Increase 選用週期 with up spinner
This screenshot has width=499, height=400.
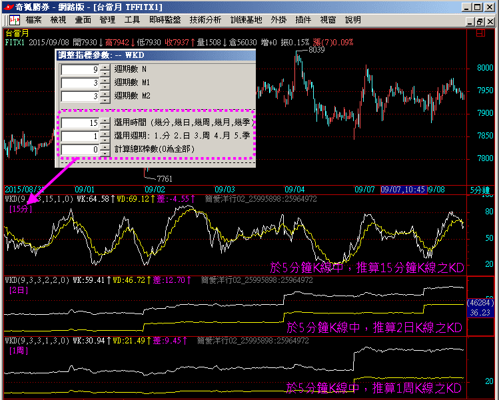pos(105,134)
